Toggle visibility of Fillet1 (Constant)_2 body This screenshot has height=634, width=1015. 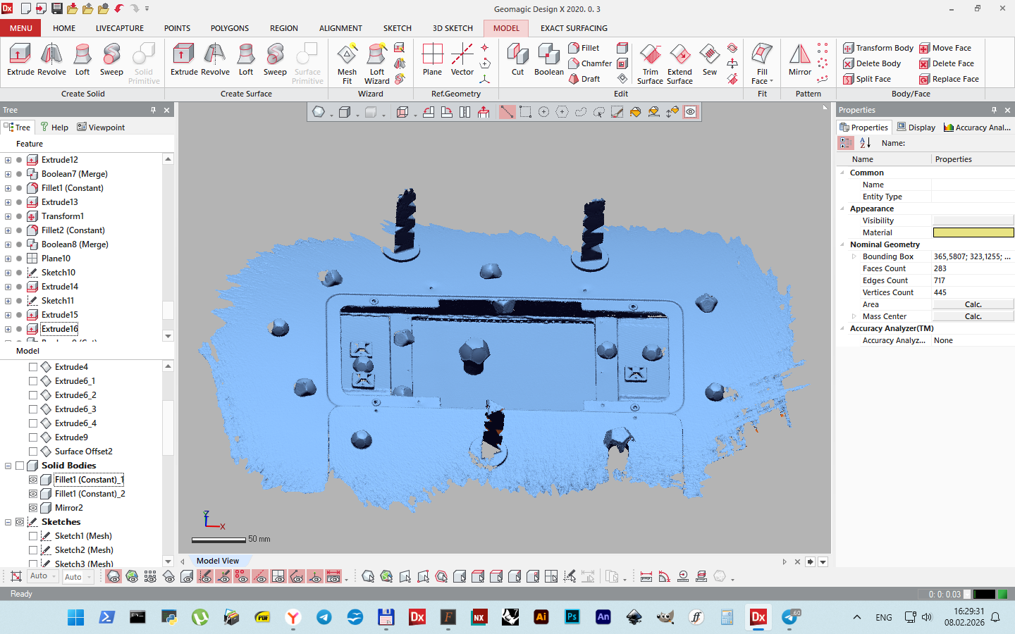(33, 494)
